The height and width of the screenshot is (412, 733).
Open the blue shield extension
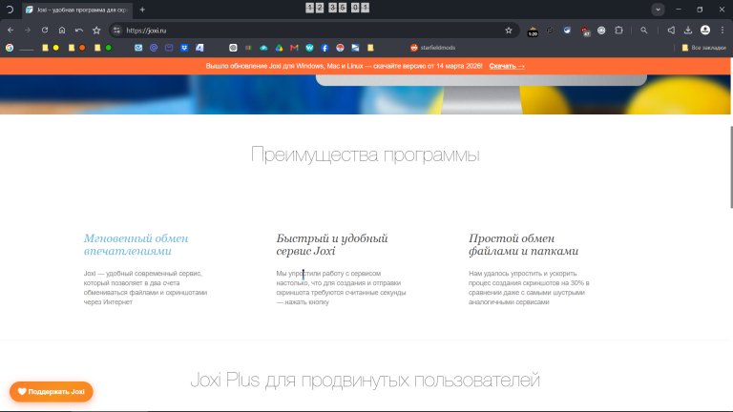pos(567,31)
